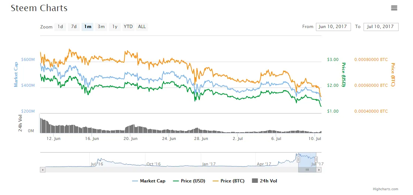
Task: Click the Zoom label
Action: pyautogui.click(x=47, y=27)
